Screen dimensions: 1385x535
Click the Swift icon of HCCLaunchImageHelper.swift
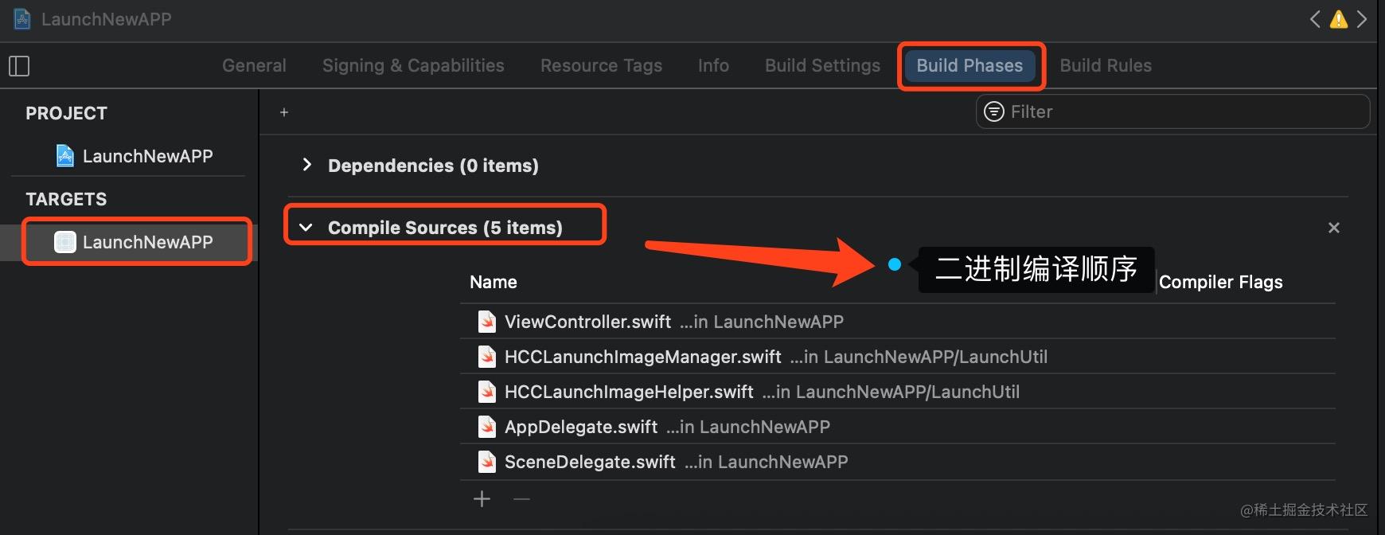(x=487, y=392)
